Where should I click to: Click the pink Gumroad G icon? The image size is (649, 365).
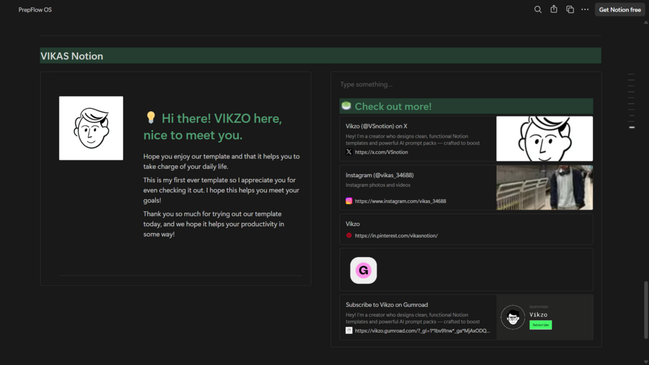[x=364, y=270]
